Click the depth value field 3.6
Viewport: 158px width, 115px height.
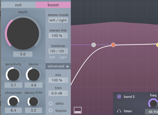pos(23,54)
